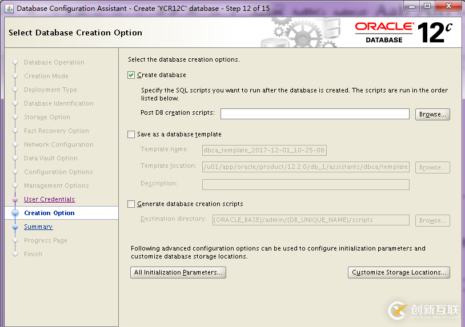Screen dimensions: 465x327
Task: Toggle the Create database checkbox
Action: (x=131, y=75)
